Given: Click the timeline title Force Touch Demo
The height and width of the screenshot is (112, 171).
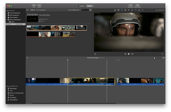Looking at the screenshot, I should (93, 58).
